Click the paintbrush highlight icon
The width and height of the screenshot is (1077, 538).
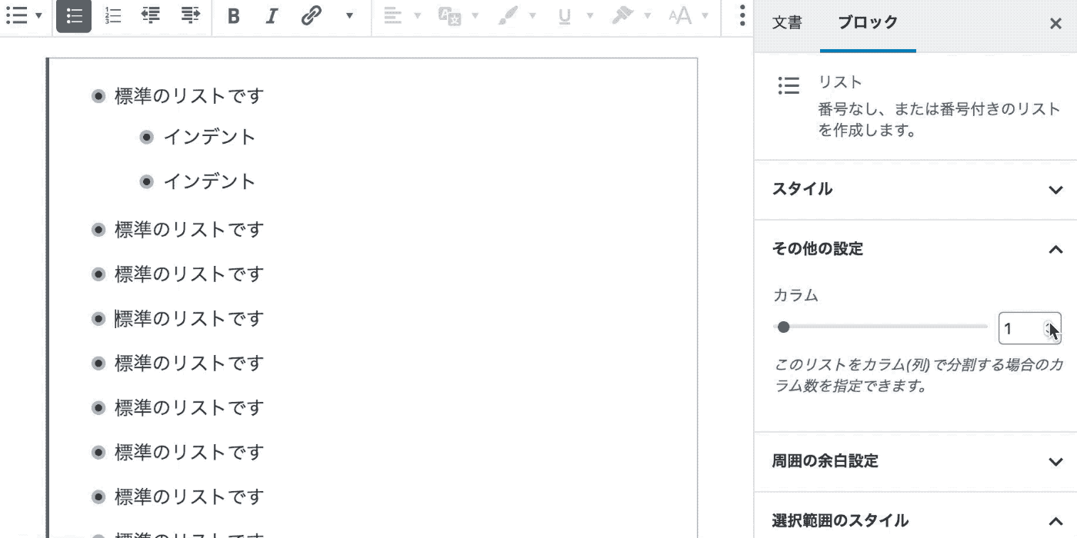pos(508,16)
